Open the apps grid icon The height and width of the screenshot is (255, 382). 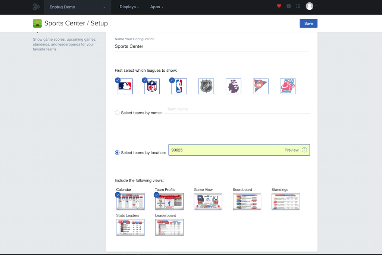pyautogui.click(x=298, y=6)
